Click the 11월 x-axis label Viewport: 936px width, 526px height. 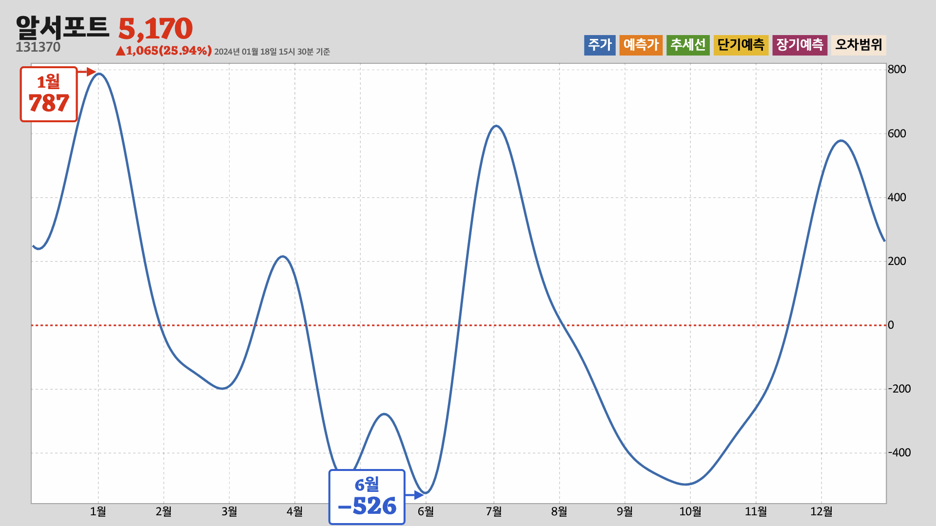(x=756, y=511)
